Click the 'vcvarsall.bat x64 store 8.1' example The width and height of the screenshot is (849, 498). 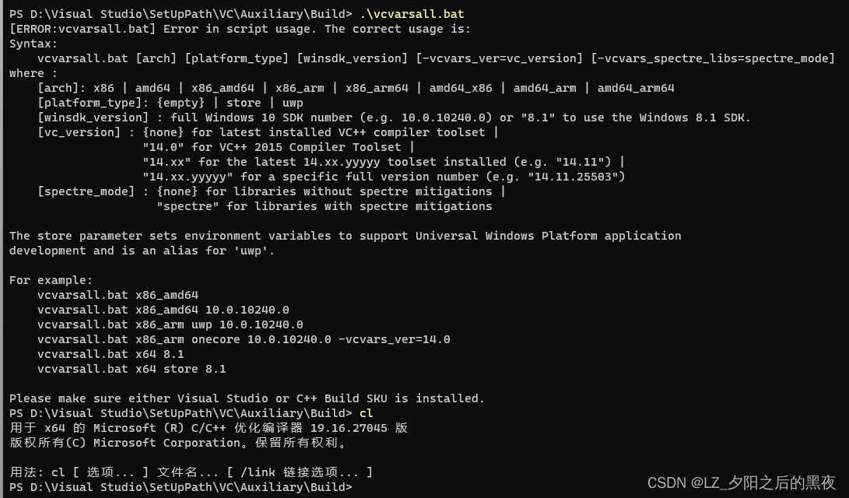132,369
